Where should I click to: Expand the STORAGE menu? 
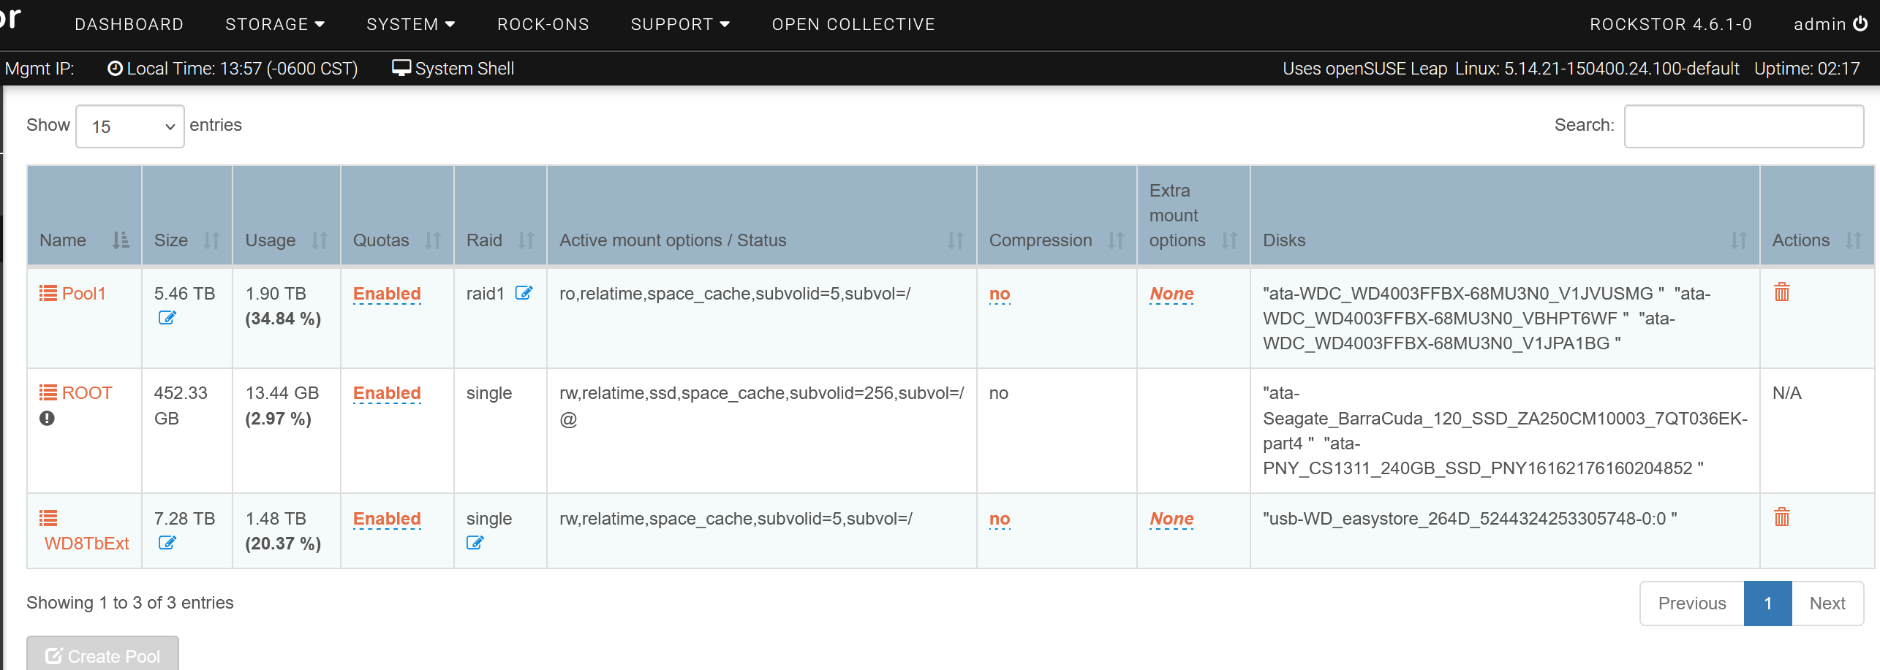click(x=274, y=24)
